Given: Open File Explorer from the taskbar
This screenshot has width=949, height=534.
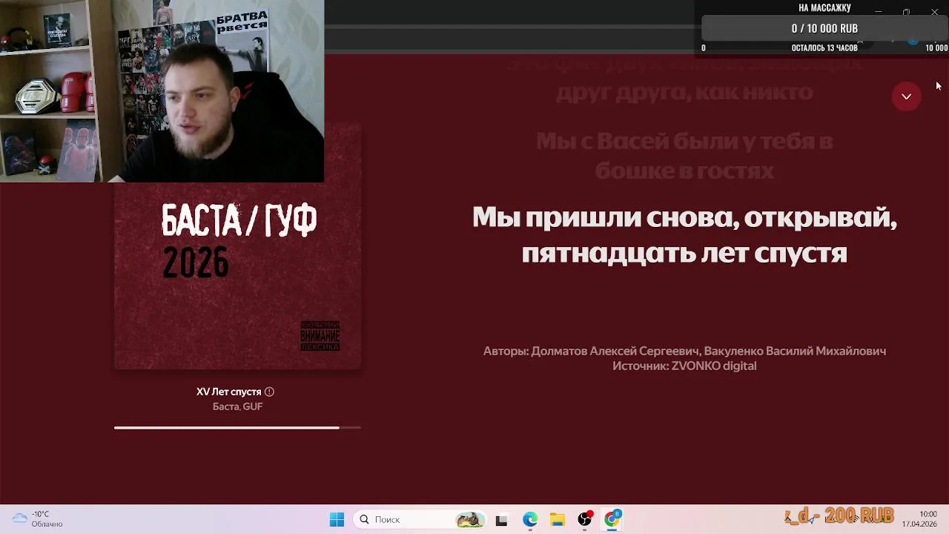Looking at the screenshot, I should [x=557, y=520].
